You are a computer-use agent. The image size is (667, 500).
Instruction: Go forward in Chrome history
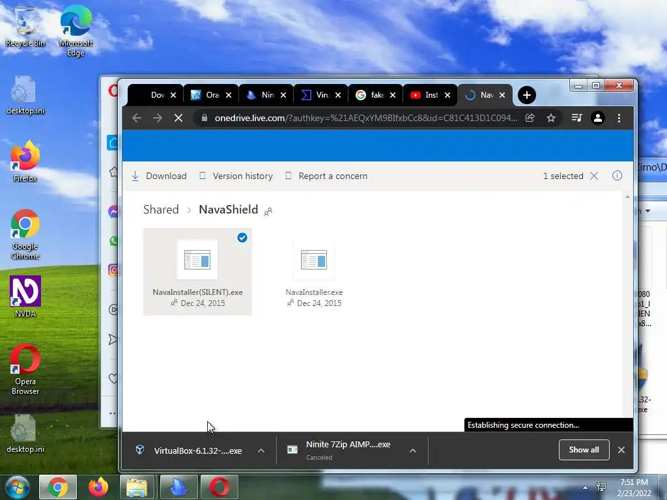(x=158, y=118)
